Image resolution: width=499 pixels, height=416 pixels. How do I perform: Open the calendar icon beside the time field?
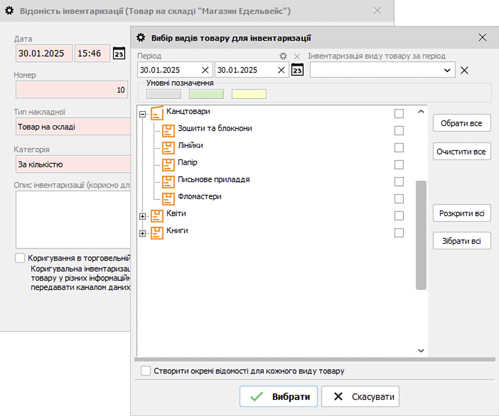(x=119, y=54)
